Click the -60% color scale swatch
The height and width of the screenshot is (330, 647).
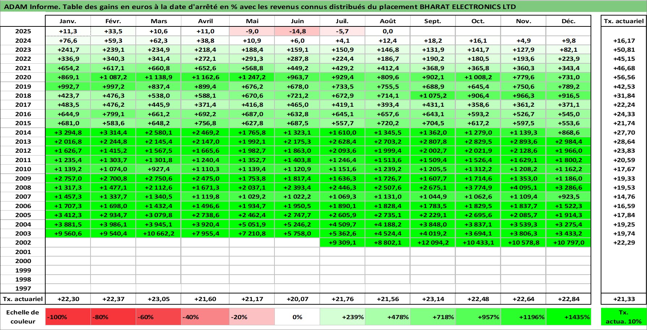click(158, 317)
